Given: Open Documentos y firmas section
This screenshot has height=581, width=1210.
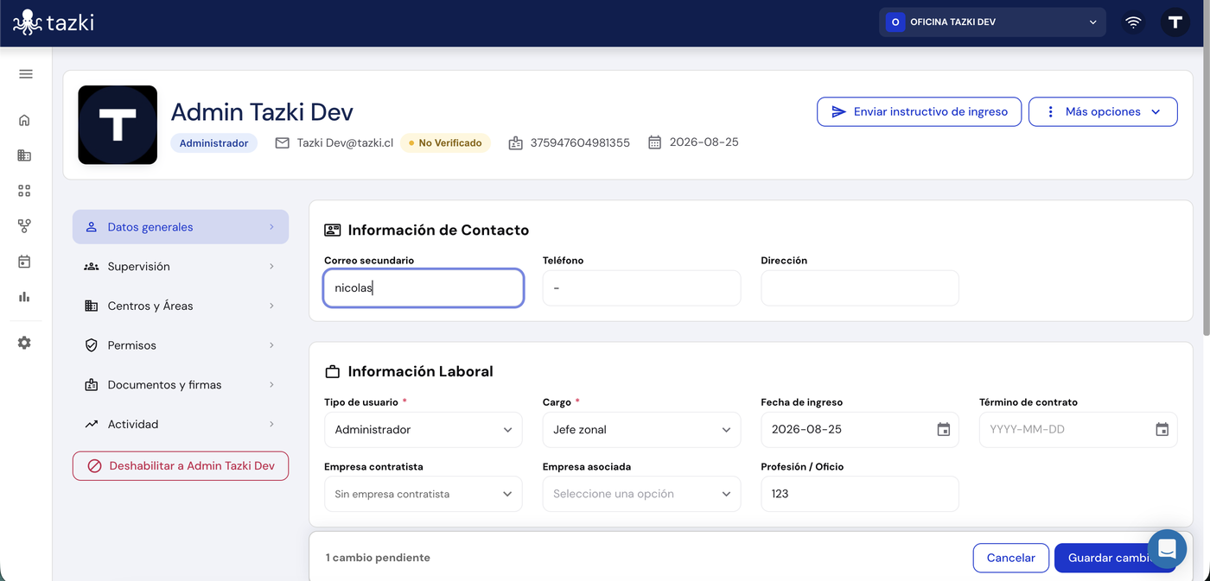Looking at the screenshot, I should pyautogui.click(x=181, y=385).
